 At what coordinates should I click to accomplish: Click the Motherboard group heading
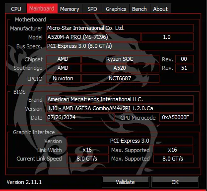[30, 19]
